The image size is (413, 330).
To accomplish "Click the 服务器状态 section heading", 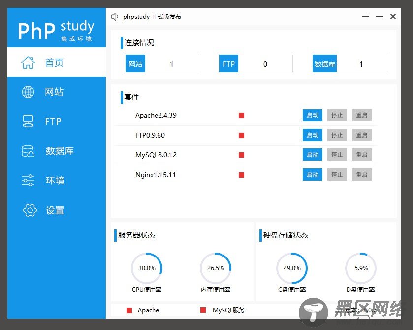I will [x=136, y=235].
